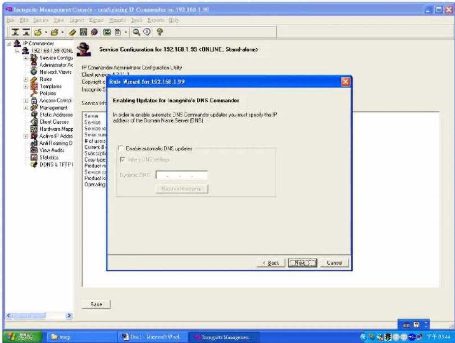Select the Network Views globe icon
The width and height of the screenshot is (455, 343).
(x=34, y=72)
